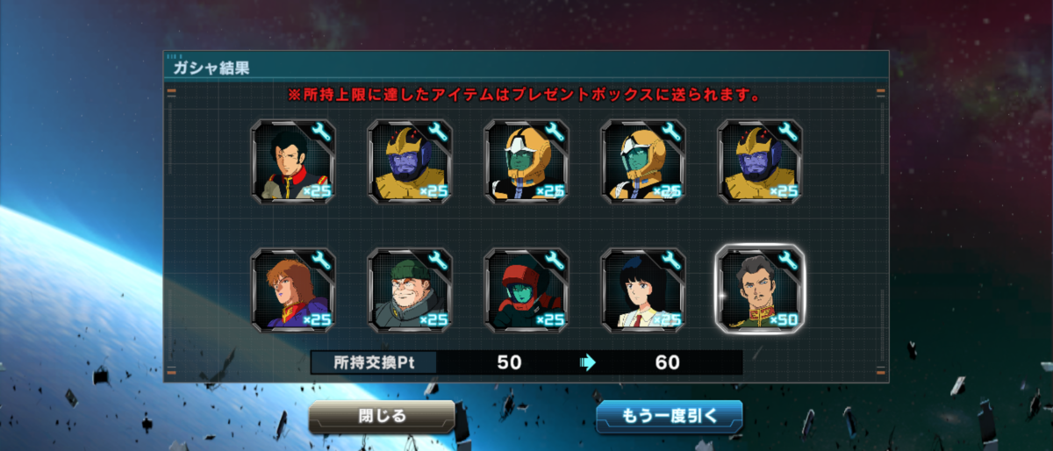View the green-capped smiling soldier card
This screenshot has width=1053, height=451.
tap(410, 289)
